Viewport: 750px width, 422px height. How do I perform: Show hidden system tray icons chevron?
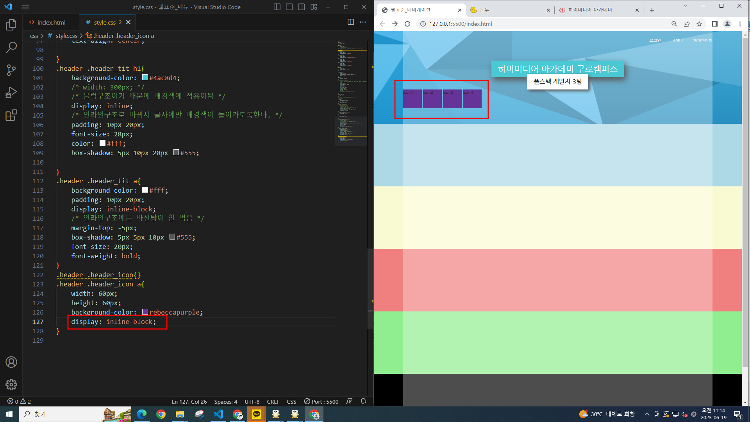click(647, 414)
